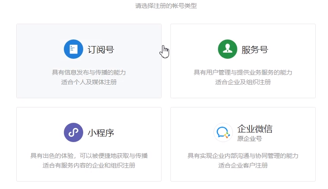
Task: Click the blue 订阅号 document icon
Action: 74,49
